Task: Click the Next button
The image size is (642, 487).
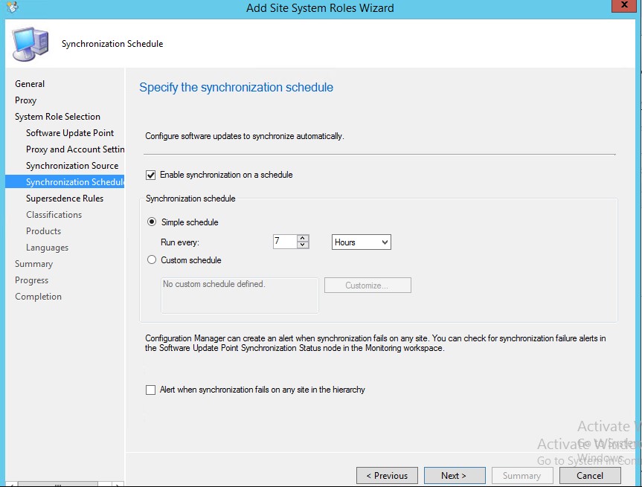Action: (x=454, y=476)
